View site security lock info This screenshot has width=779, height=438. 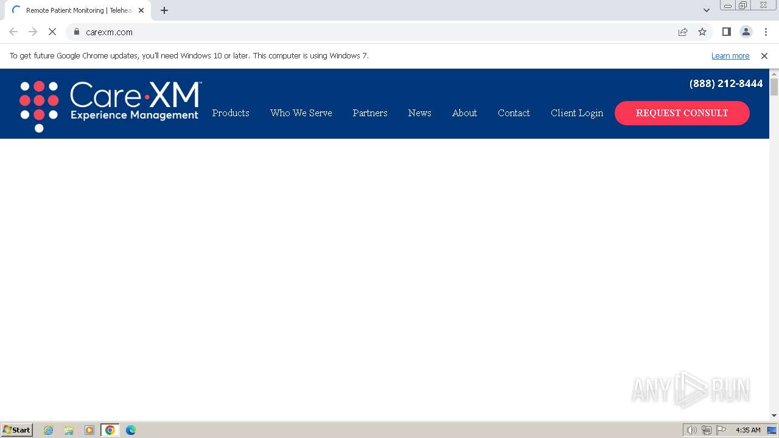click(77, 32)
